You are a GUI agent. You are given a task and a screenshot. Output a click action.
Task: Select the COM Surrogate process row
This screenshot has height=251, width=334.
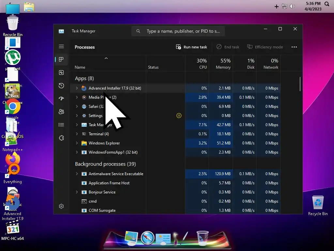(175, 210)
